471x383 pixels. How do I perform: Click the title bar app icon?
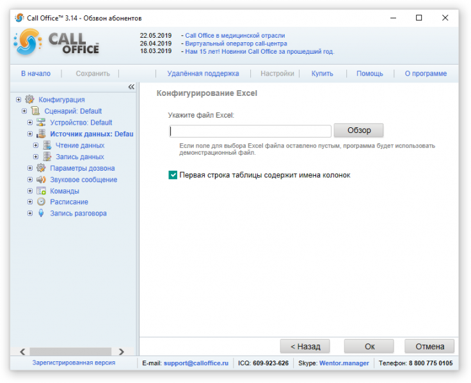pos(19,18)
